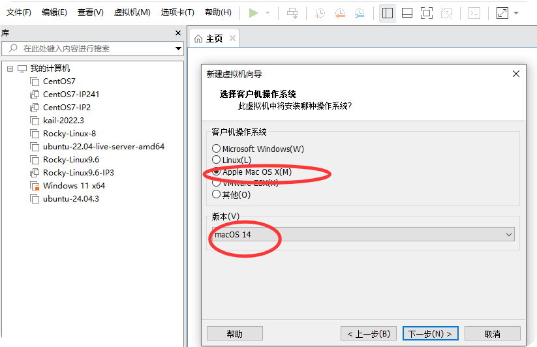This screenshot has width=537, height=347.
Task: Select the kail-2022.3 virtual machine
Action: click(63, 121)
